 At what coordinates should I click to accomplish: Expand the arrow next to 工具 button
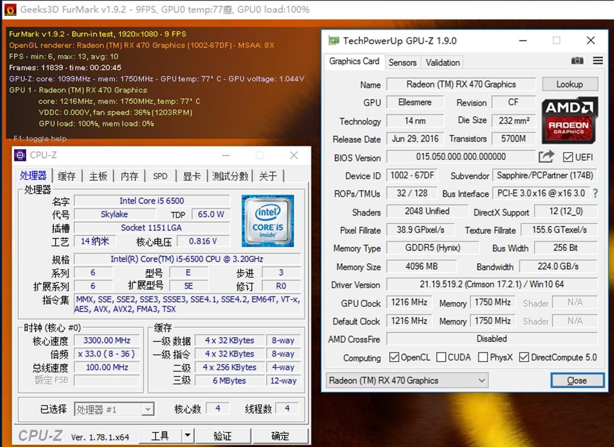pyautogui.click(x=187, y=436)
